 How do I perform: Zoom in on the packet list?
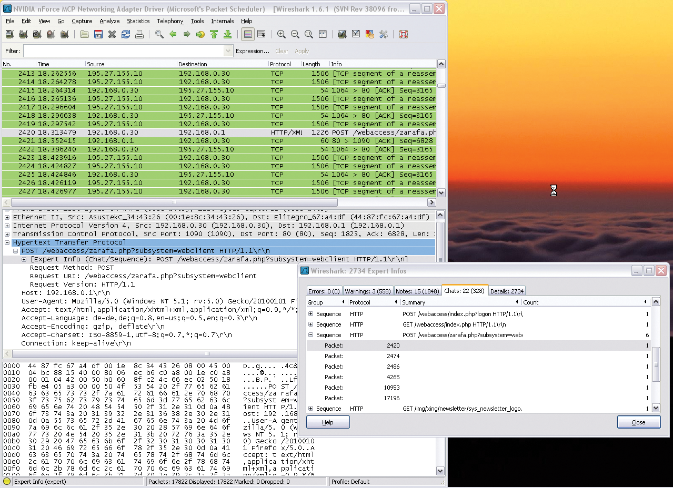(x=281, y=34)
